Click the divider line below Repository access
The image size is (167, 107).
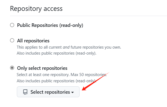(89, 16)
